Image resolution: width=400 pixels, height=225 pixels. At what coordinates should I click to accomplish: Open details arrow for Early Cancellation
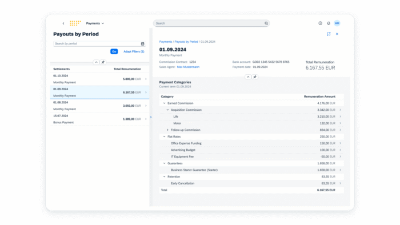(x=341, y=183)
